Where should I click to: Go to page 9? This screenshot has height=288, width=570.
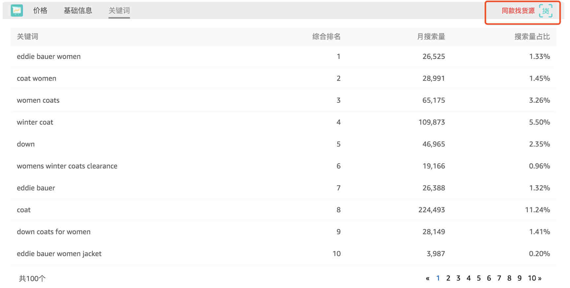tap(520, 278)
